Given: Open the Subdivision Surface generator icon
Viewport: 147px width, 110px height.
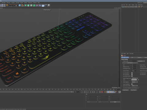Looking at the screenshot, I should click(x=25, y=5).
